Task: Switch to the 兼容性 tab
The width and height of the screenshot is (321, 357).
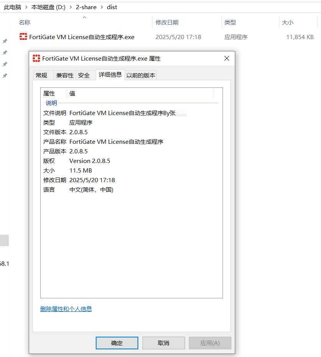Action: click(65, 76)
